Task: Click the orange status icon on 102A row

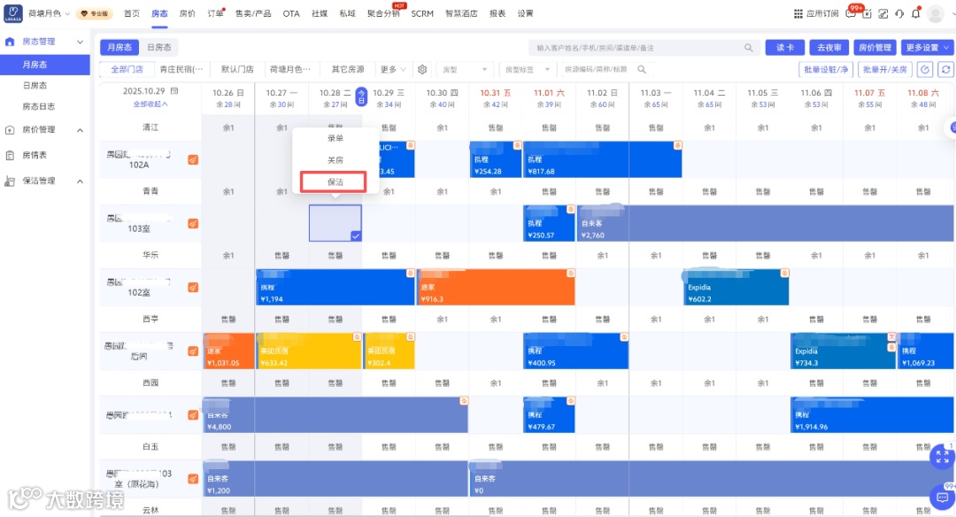Action: (x=193, y=159)
